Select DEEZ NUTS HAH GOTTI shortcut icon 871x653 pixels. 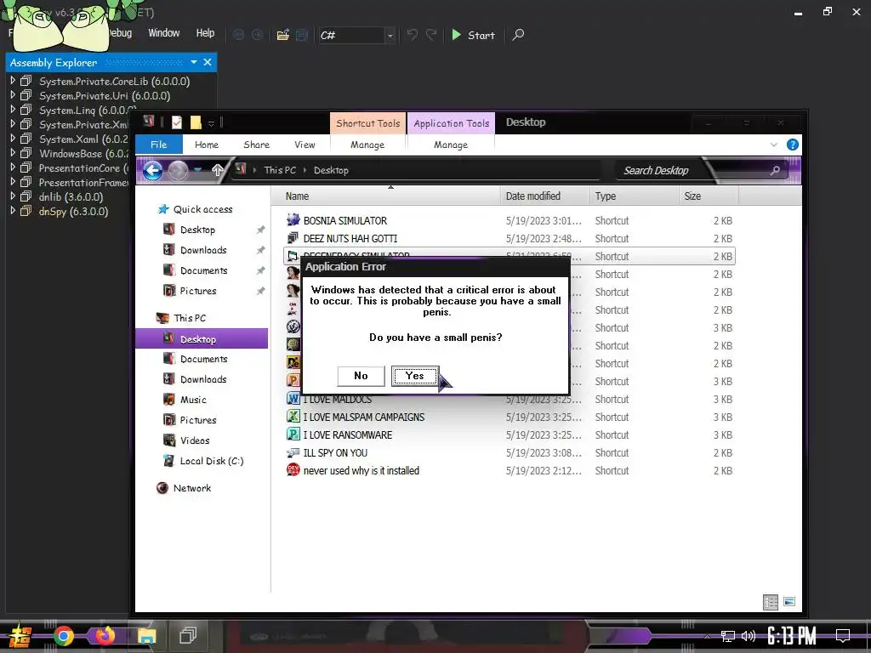pos(293,238)
